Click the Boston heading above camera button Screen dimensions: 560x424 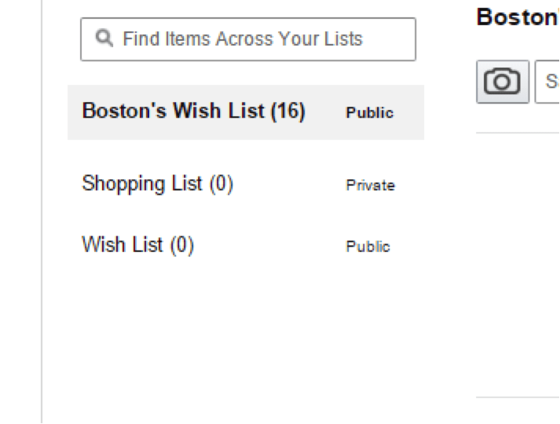[518, 16]
